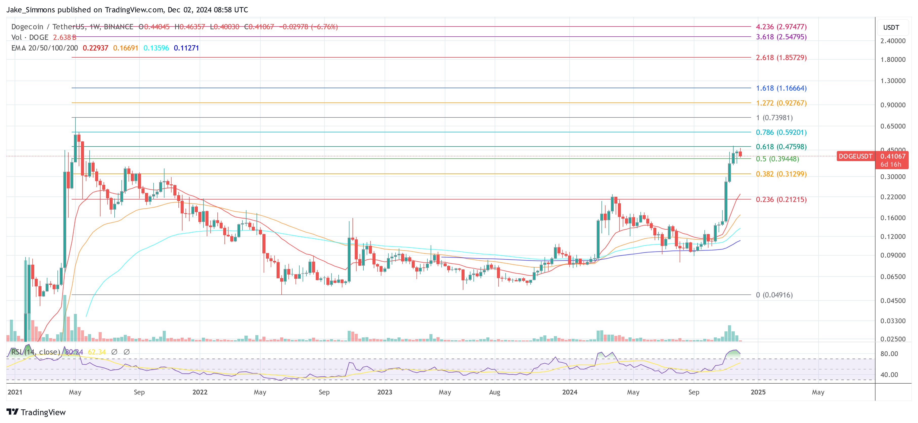Click the Fib label 1.618 (1.16664)
The height and width of the screenshot is (423, 918).
tap(781, 88)
